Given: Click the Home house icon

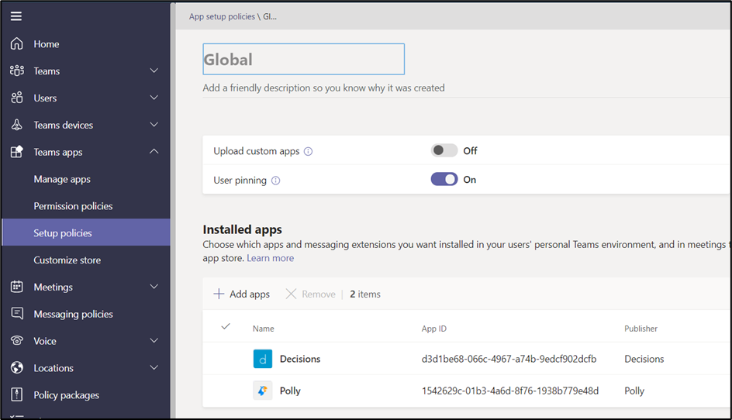Looking at the screenshot, I should pos(17,44).
